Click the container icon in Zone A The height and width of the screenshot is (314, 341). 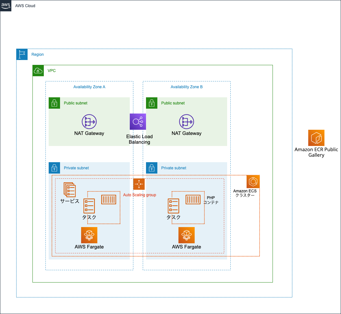coord(109,199)
